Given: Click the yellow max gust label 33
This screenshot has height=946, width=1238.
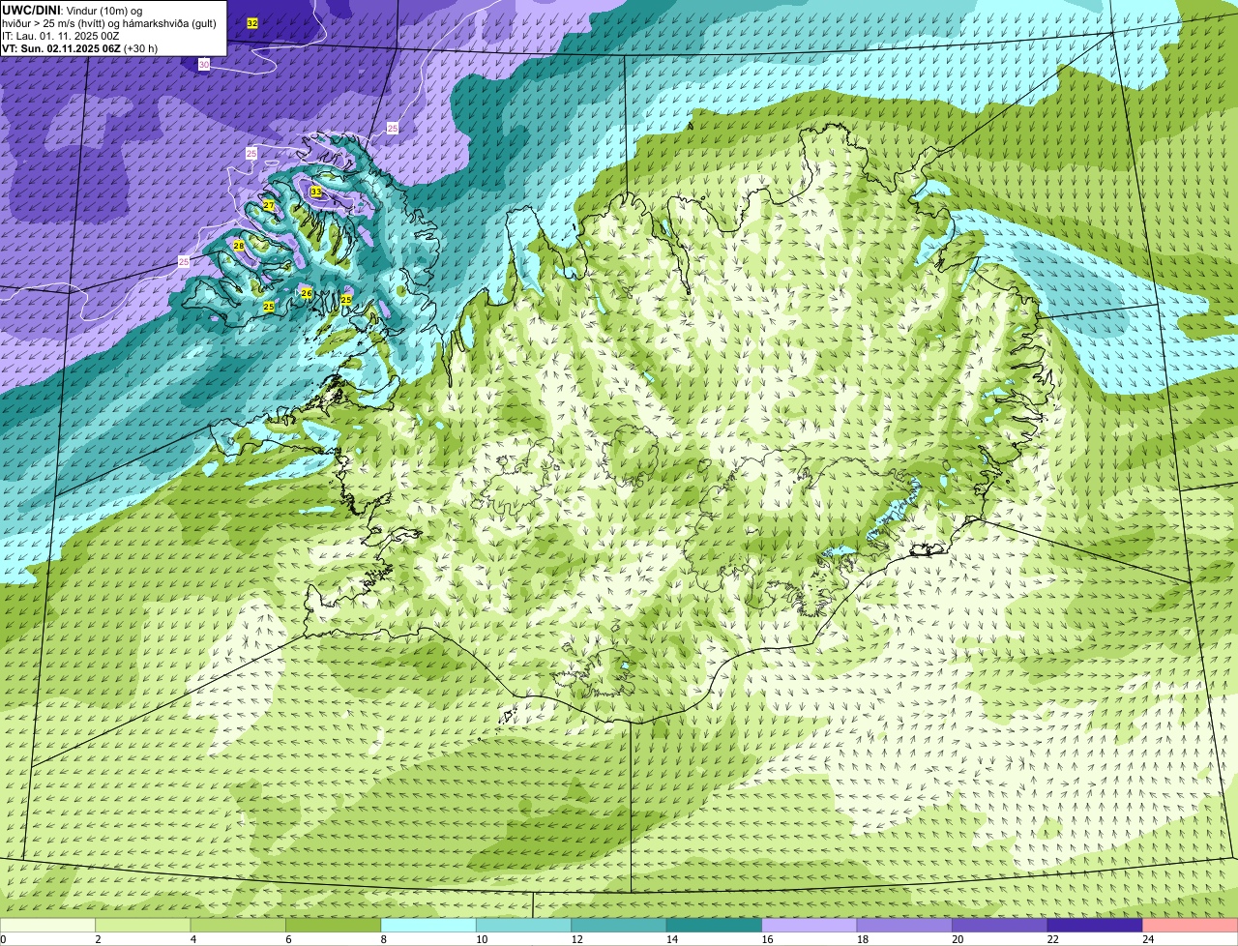Looking at the screenshot, I should coord(316,192).
